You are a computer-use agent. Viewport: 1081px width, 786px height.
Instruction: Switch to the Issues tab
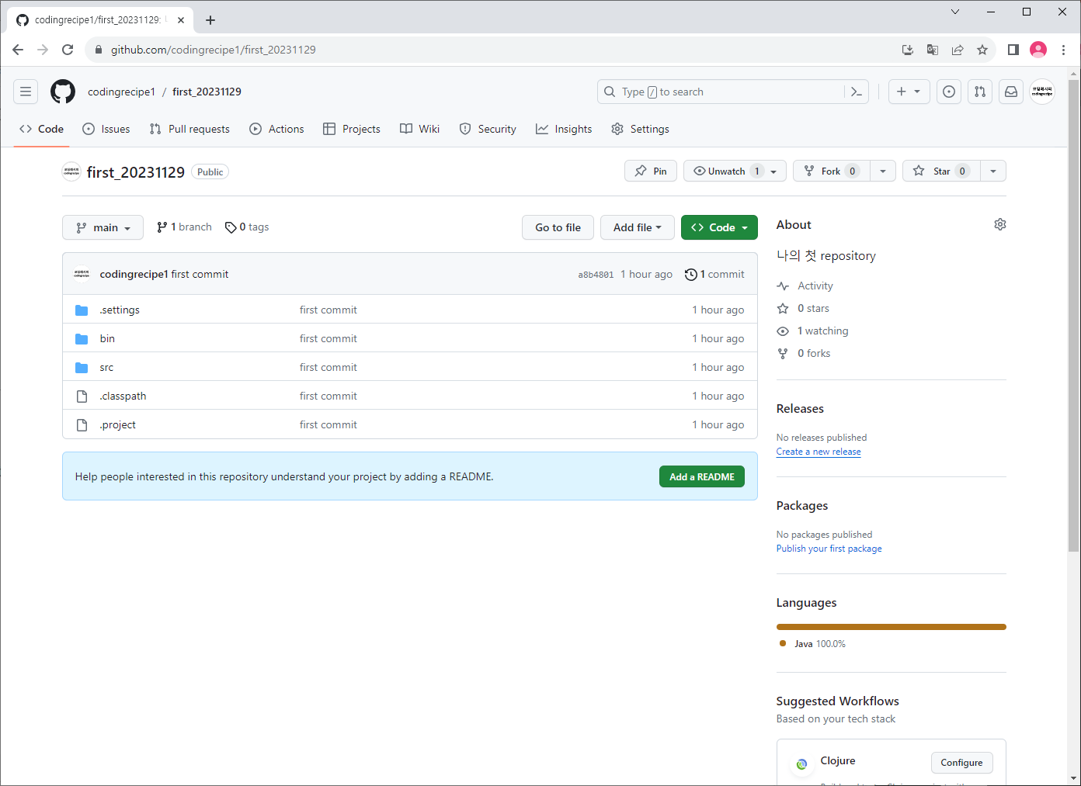point(106,129)
